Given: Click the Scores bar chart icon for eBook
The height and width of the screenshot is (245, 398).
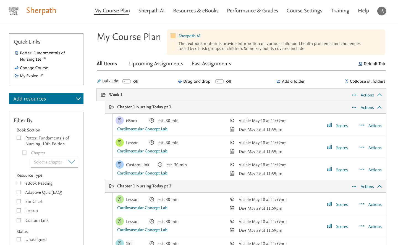Looking at the screenshot, I should 329,125.
